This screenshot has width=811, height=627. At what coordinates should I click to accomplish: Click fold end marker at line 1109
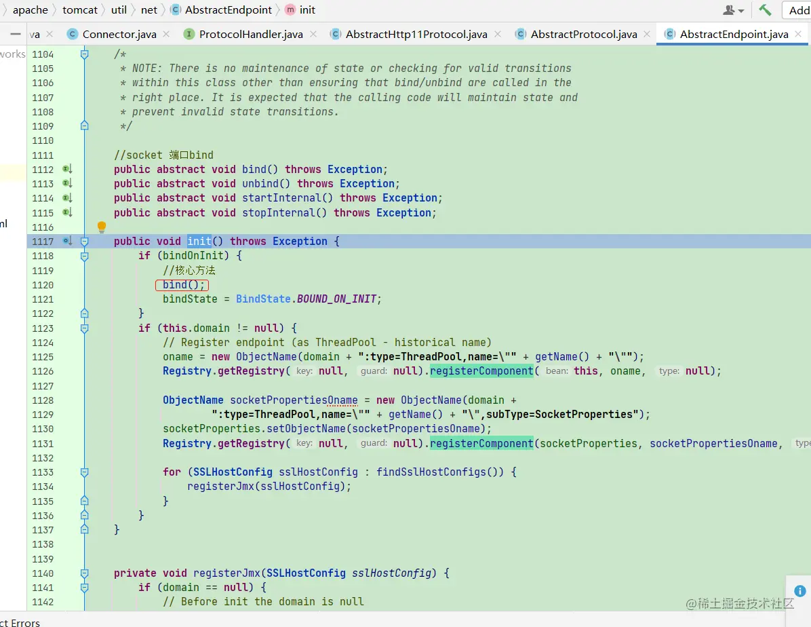84,126
